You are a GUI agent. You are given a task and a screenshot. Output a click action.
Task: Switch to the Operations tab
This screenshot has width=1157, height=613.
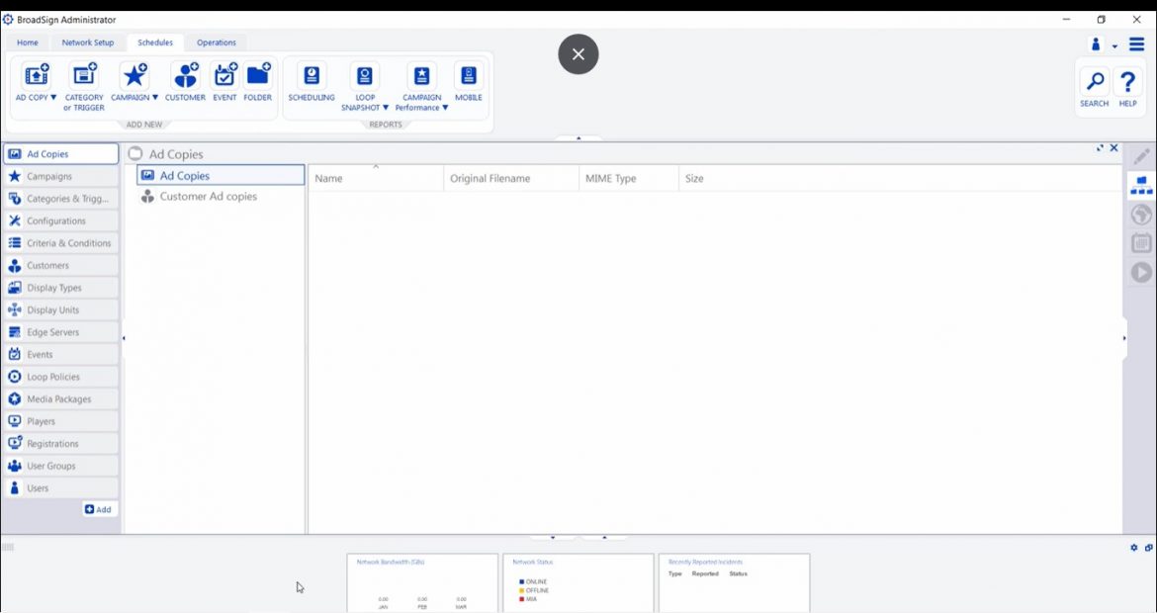coord(216,43)
